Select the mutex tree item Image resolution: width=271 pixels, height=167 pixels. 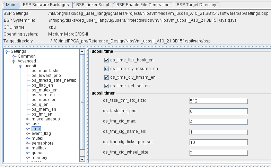(37, 138)
